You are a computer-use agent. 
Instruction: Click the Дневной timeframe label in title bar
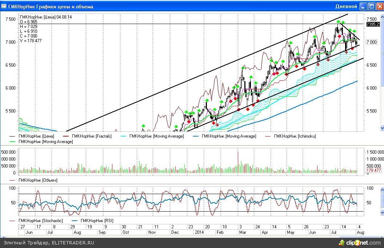[346, 7]
